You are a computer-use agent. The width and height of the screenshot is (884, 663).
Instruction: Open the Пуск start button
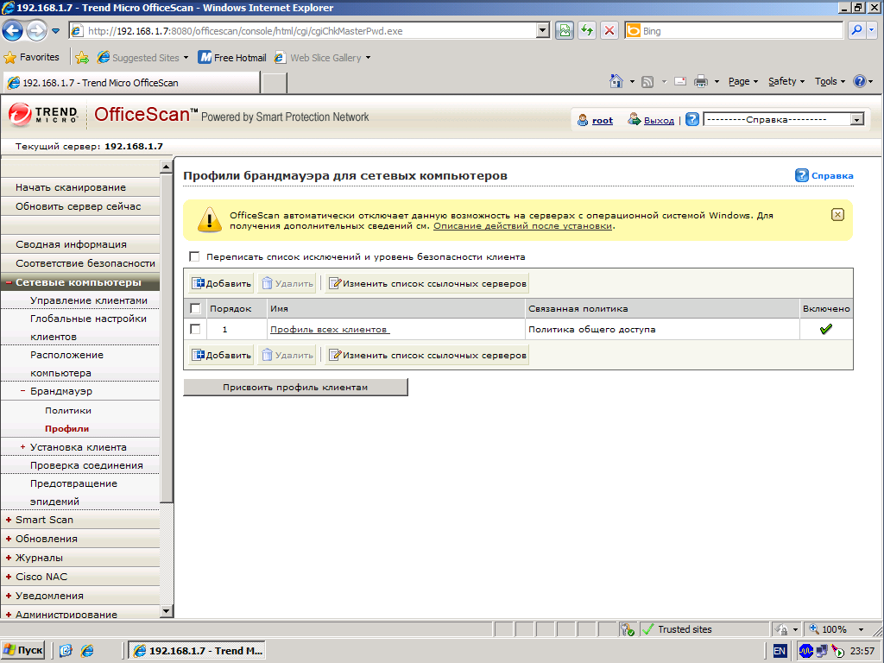tap(22, 651)
